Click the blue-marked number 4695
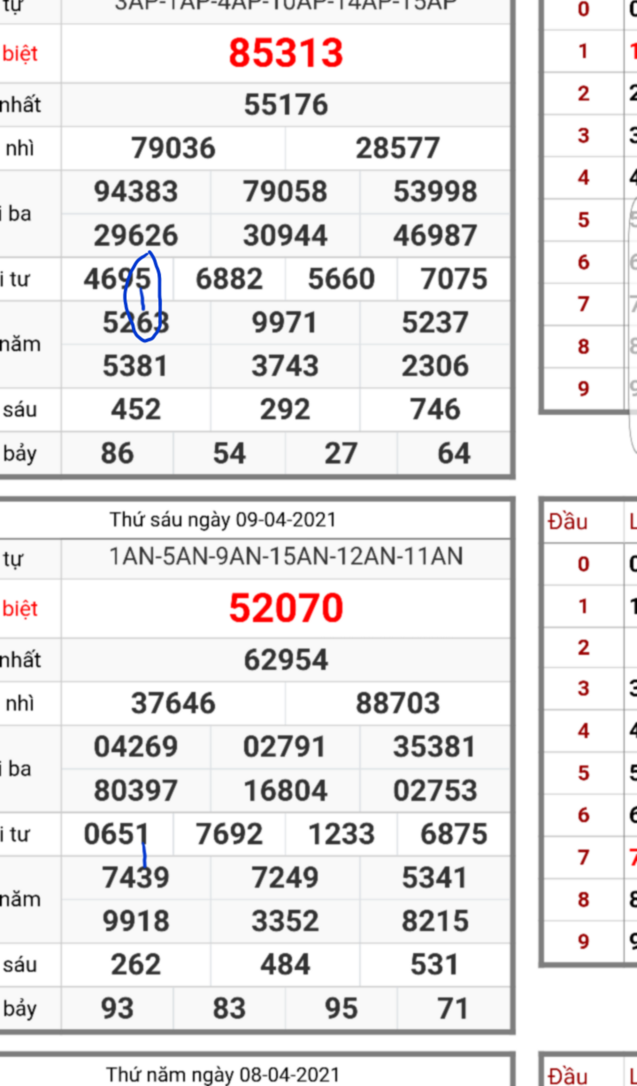This screenshot has height=1086, width=637. pos(117,279)
